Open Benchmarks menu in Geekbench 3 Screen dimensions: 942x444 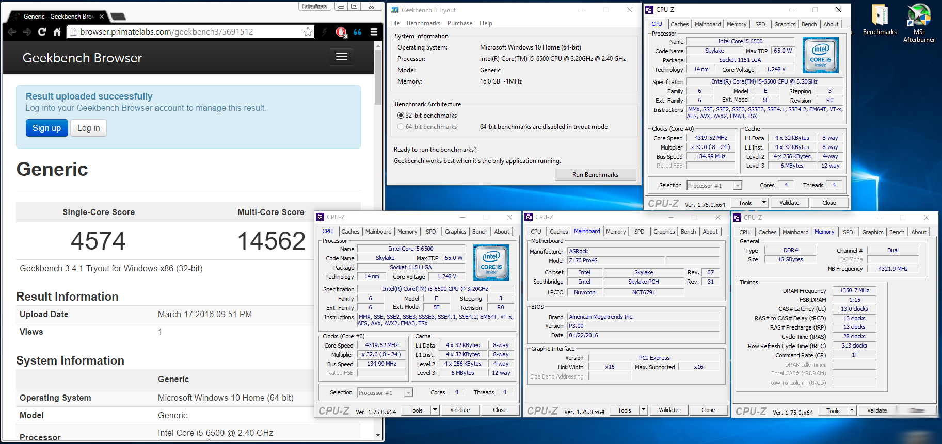click(x=423, y=23)
